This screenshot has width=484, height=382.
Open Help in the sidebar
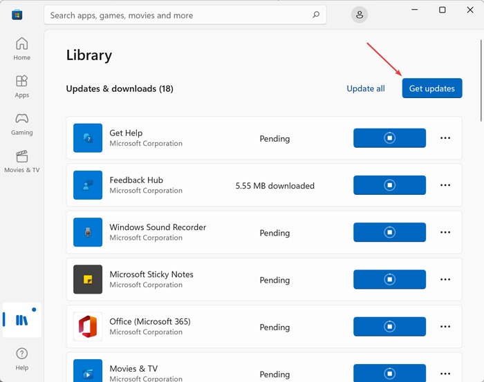[x=21, y=359]
